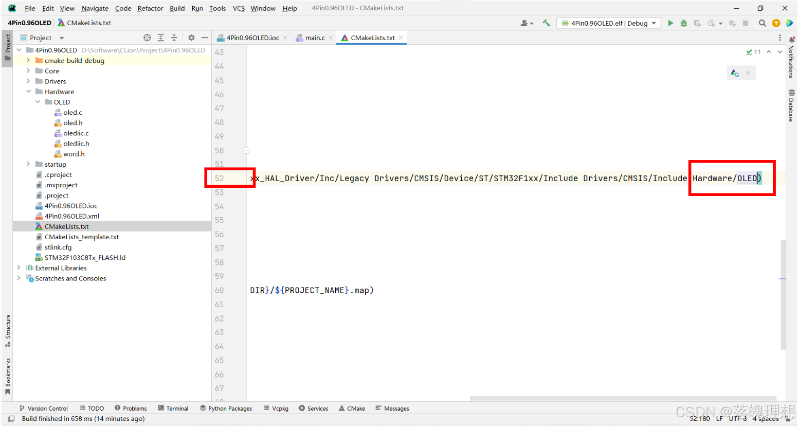Open the TODO tool window
This screenshot has width=798, height=426.
(x=92, y=409)
